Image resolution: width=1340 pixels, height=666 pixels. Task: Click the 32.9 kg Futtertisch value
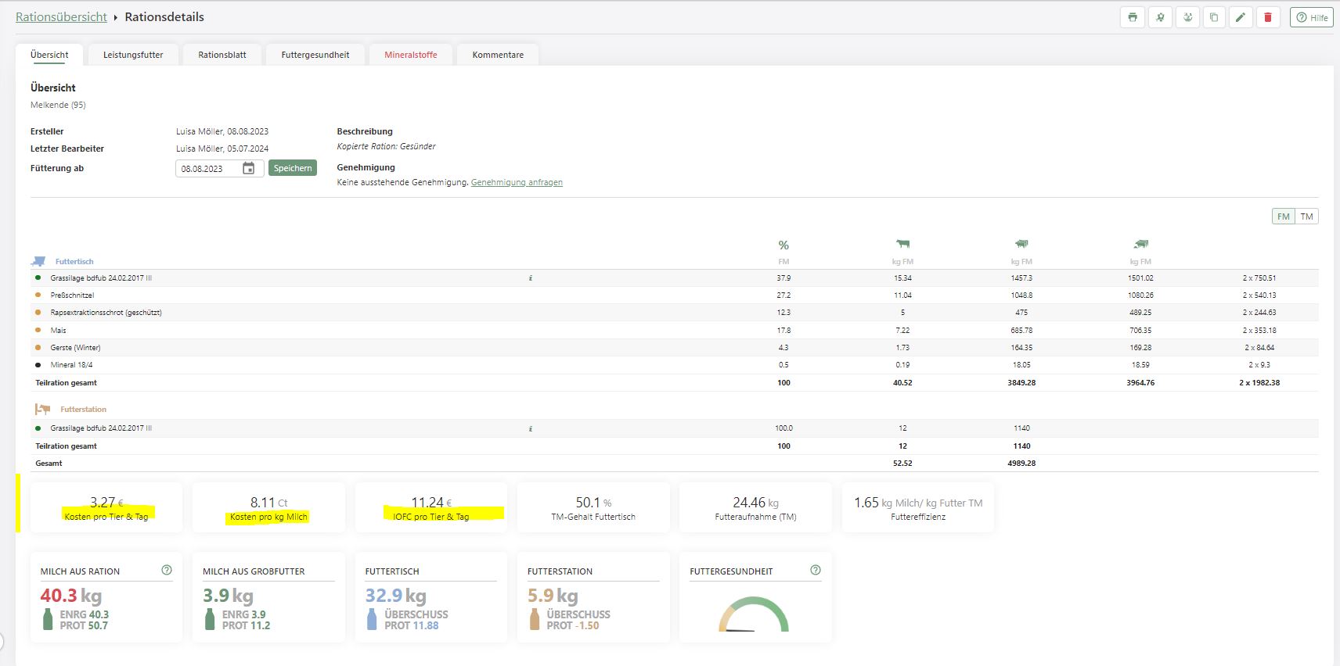396,596
